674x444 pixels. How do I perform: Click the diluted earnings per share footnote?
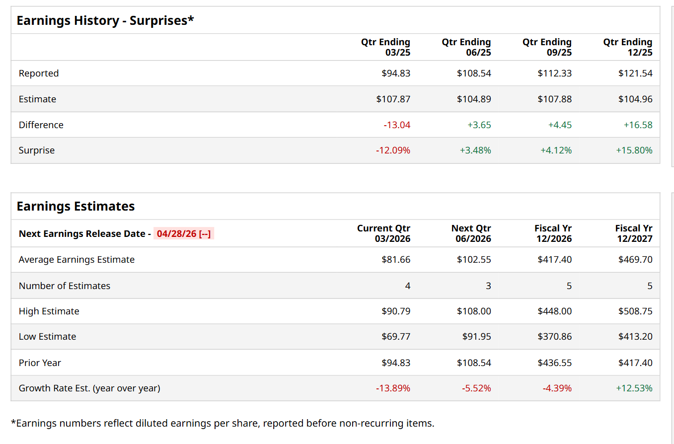point(223,424)
